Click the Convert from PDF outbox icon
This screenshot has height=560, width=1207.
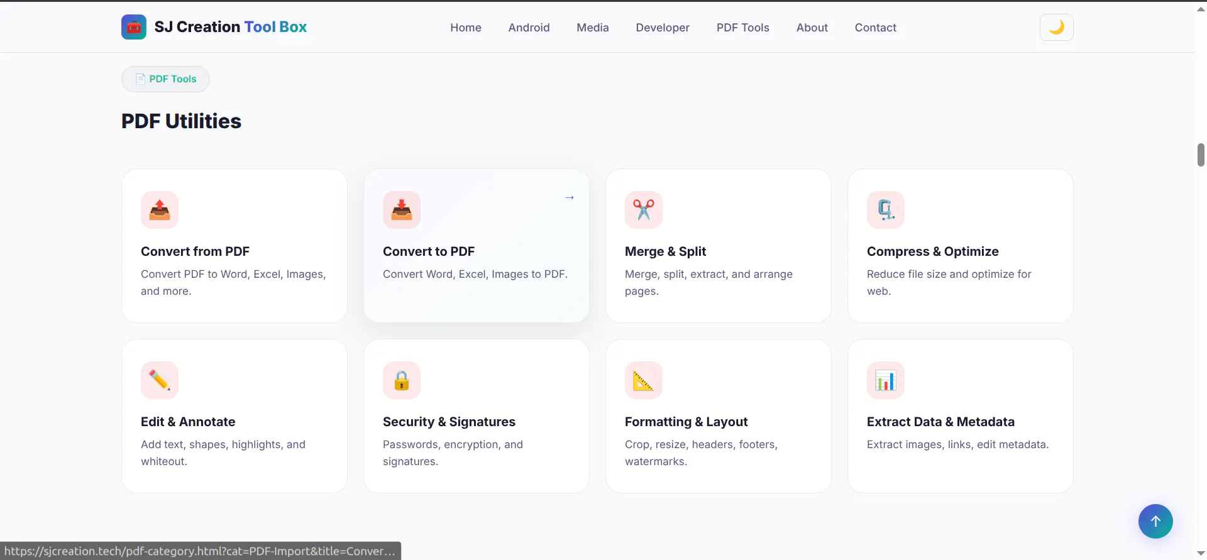160,210
